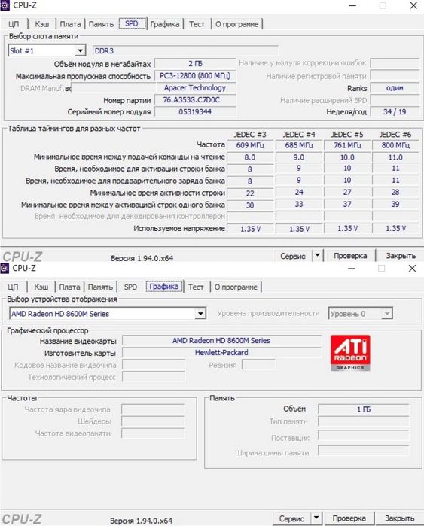Image resolution: width=424 pixels, height=526 pixels.
Task: Open the Память tab in lower CPU-Z window
Action: click(100, 287)
